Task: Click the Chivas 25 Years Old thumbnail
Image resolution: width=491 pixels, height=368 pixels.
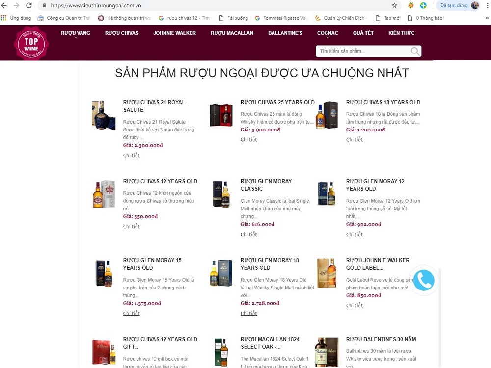Action: tap(221, 115)
